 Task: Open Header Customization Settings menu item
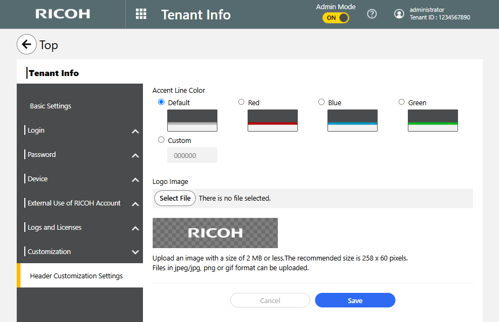click(76, 276)
